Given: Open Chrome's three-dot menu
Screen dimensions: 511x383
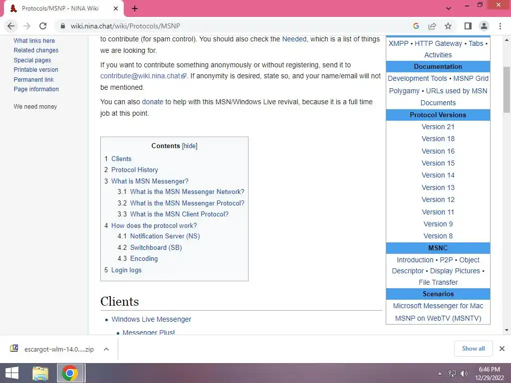Looking at the screenshot, I should 500,26.
